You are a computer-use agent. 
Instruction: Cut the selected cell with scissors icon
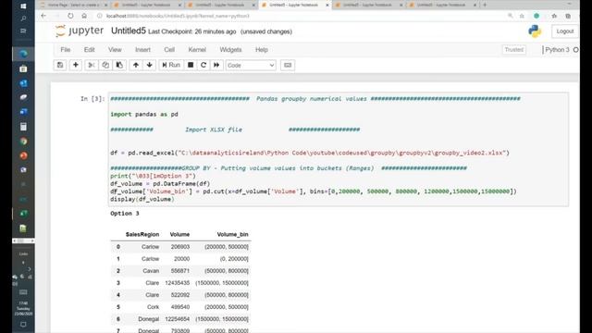point(91,65)
